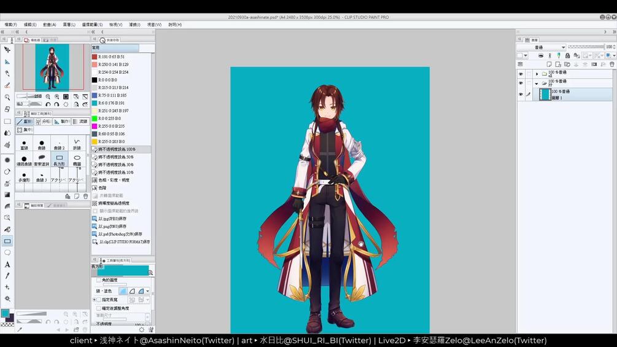Choose the 橢圓 ellipse sub tool

(x=77, y=160)
